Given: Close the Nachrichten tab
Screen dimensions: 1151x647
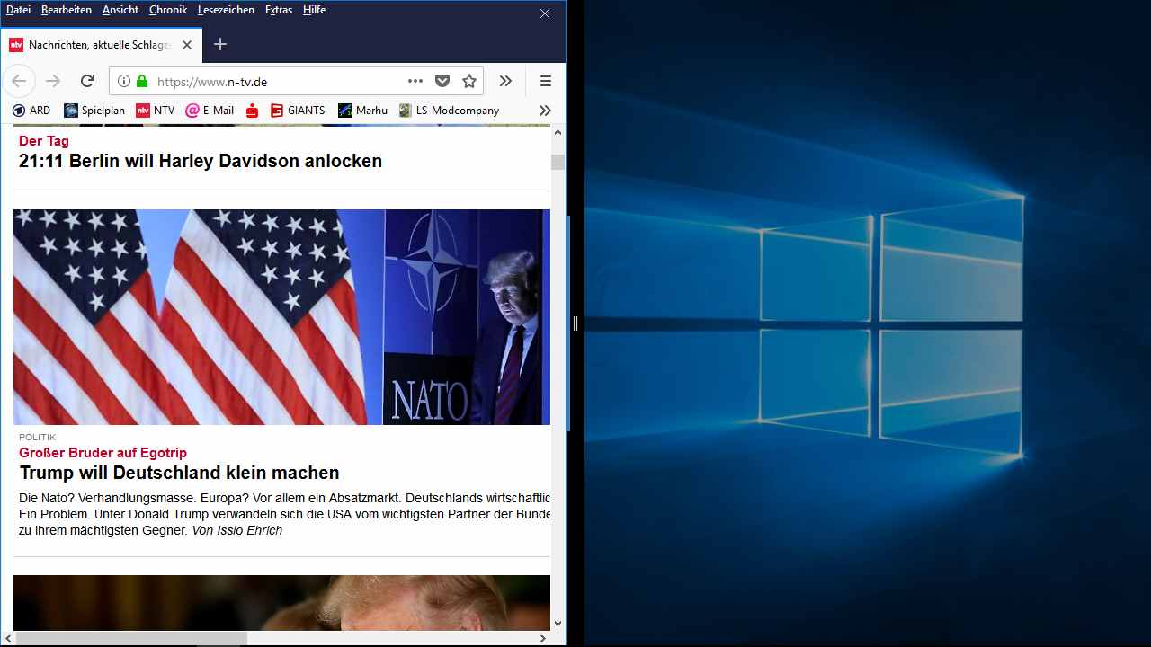Looking at the screenshot, I should (x=187, y=45).
